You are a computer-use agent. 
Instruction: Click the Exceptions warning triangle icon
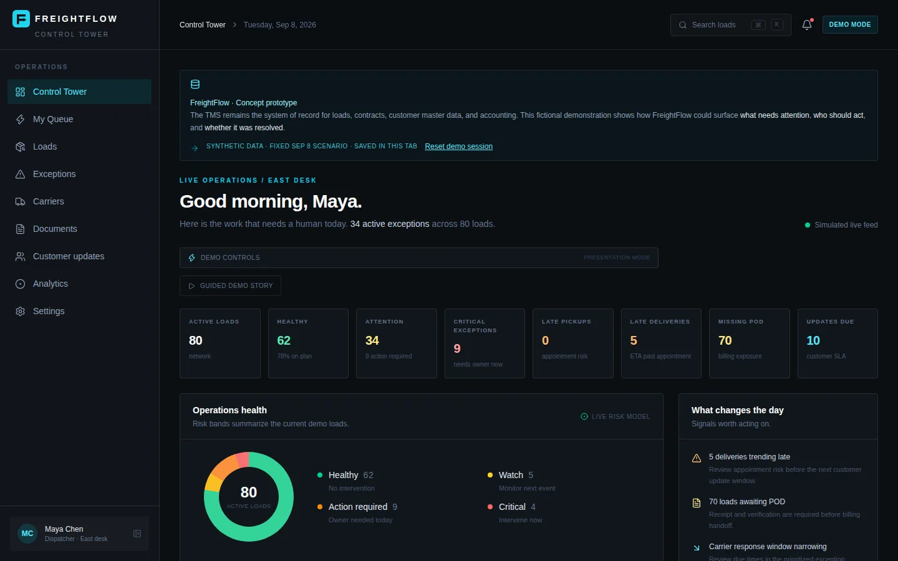tap(20, 174)
